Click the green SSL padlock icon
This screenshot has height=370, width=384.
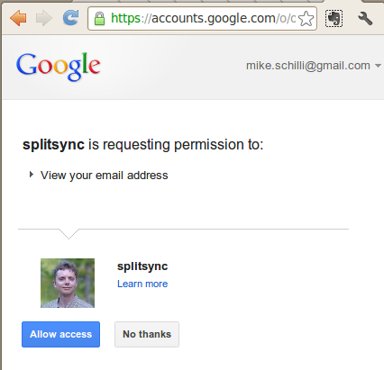point(99,19)
